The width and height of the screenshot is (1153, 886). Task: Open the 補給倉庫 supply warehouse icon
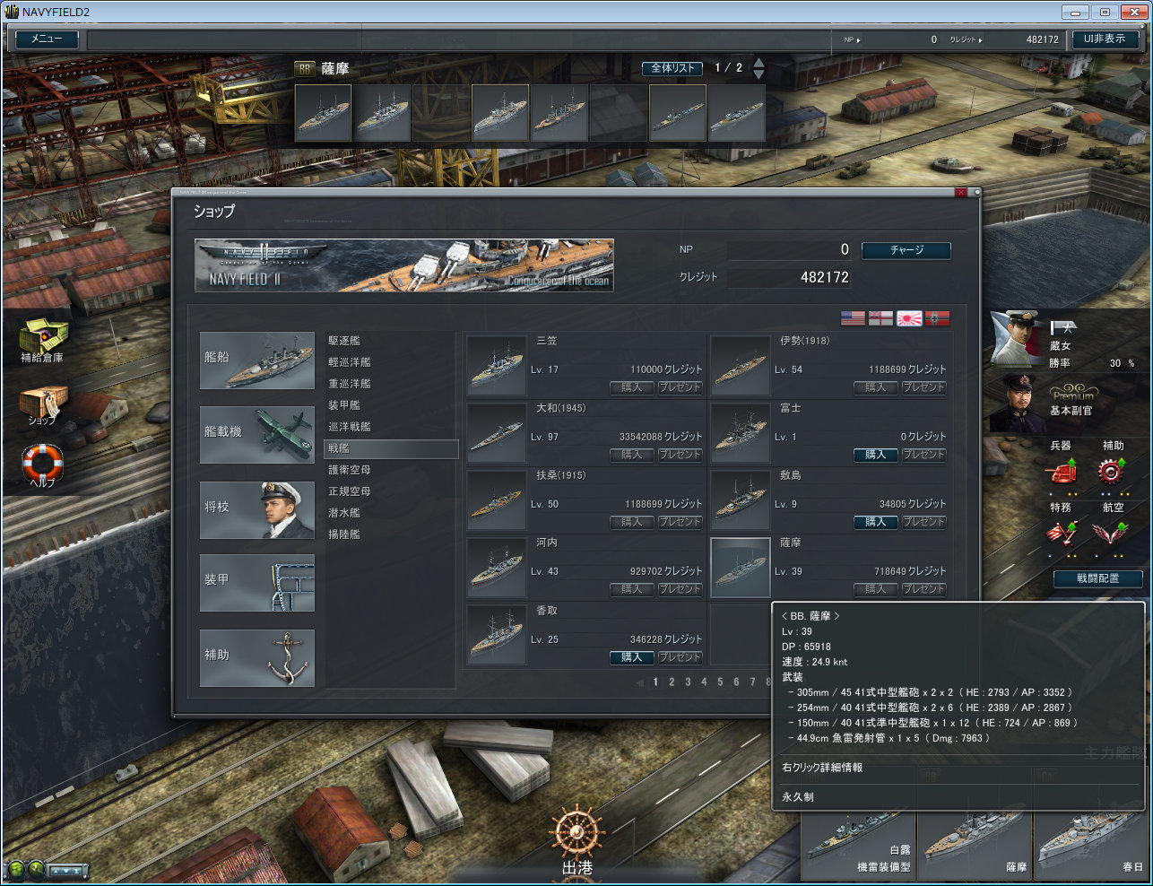click(x=42, y=337)
